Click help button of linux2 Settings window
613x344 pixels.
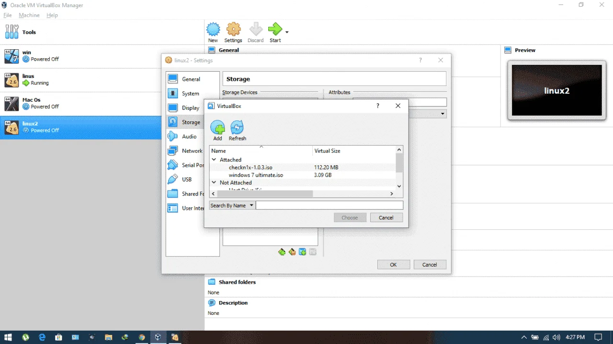point(420,60)
